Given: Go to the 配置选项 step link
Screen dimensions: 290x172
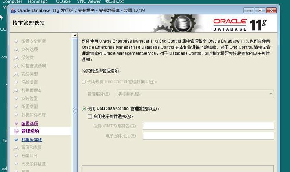Looking at the screenshot, I should click(x=30, y=123).
